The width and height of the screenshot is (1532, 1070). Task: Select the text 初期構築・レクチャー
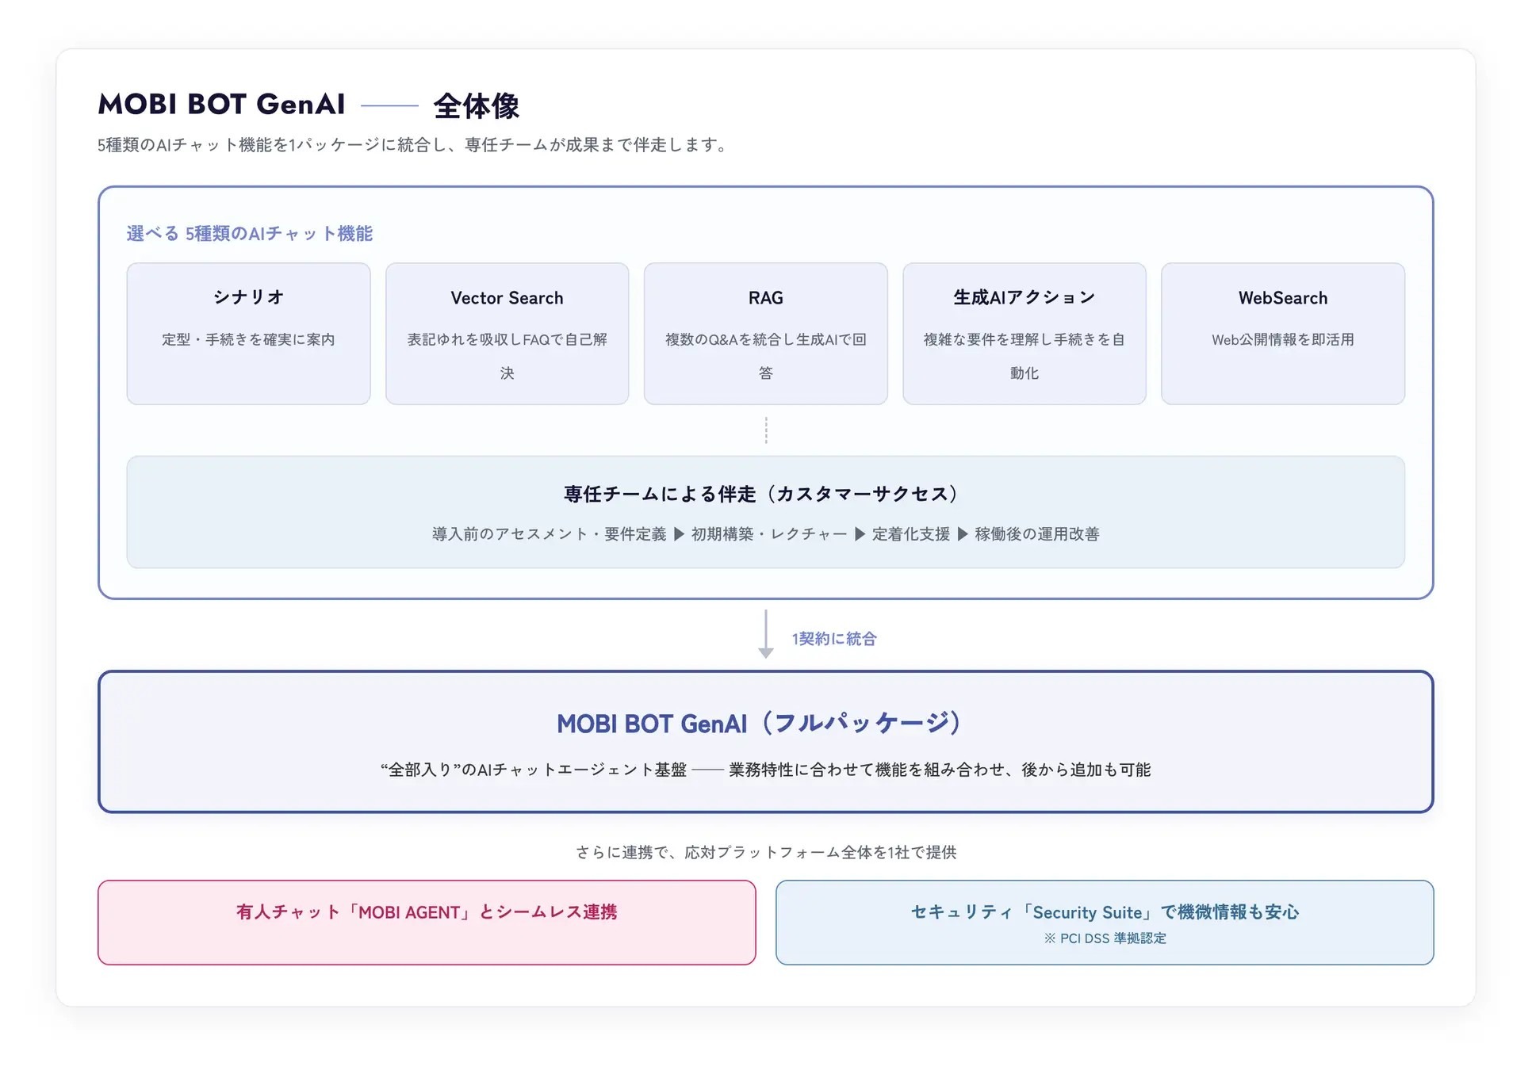click(x=769, y=534)
